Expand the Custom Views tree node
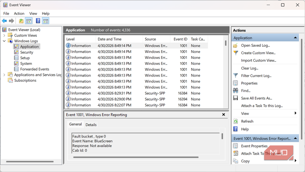The image size is (305, 172). 4,35
